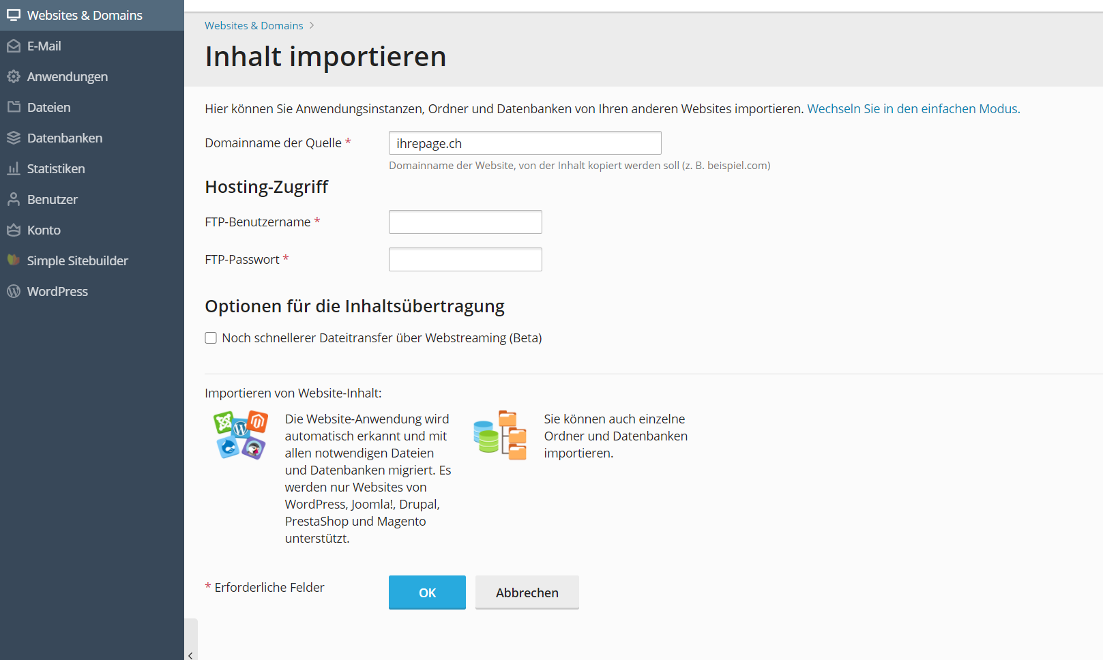1103x660 pixels.
Task: Enable faster file transfer via Webstreaming Beta
Action: coord(211,337)
